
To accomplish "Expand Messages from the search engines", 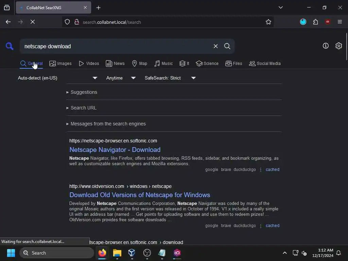I will pos(106,124).
